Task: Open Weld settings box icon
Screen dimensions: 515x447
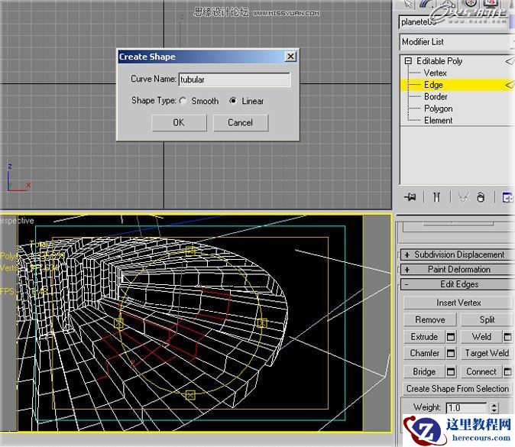Action: [x=507, y=337]
